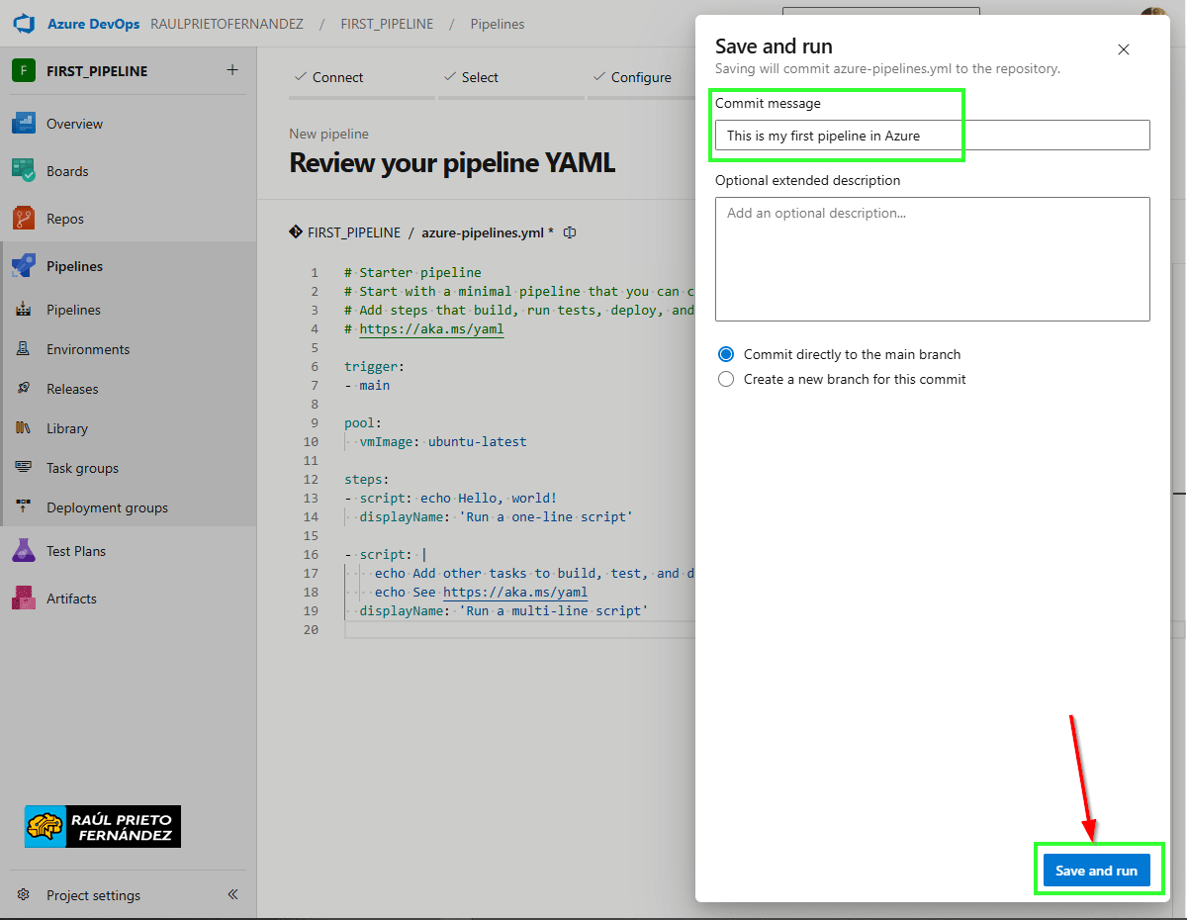Open Releases in the Pipelines submenu
The height and width of the screenshot is (920, 1187).
[72, 389]
